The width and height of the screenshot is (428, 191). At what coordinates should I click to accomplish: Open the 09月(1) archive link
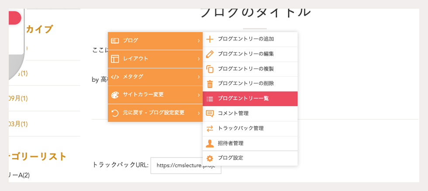[x=18, y=98]
